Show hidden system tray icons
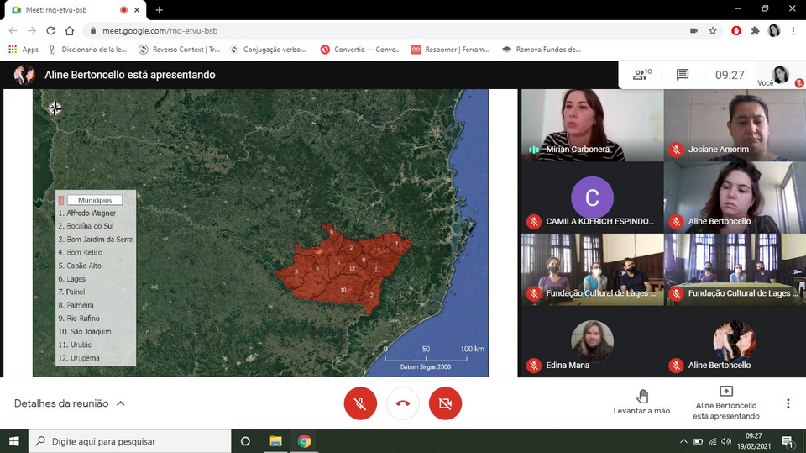The image size is (806, 453). (683, 441)
